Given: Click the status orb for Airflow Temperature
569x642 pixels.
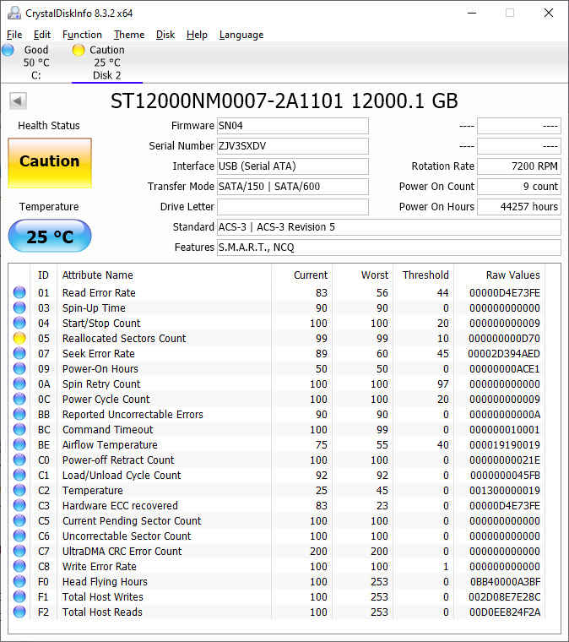Looking at the screenshot, I should coord(19,444).
